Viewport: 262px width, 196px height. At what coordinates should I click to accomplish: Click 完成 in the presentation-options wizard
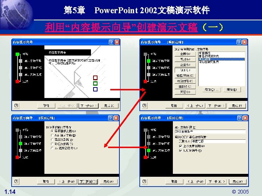pos(238,181)
